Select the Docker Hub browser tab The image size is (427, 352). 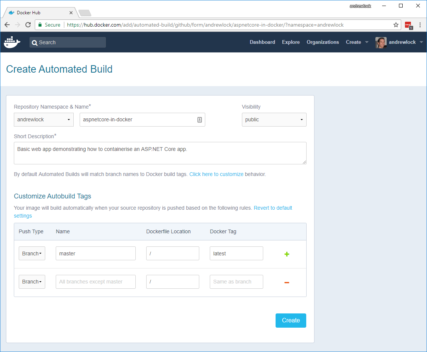[40, 13]
